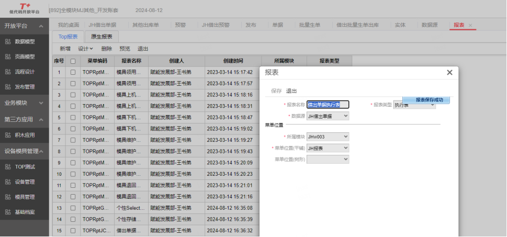This screenshot has height=237, width=507.
Task: Click the 报表保存成功 notification
Action: tap(426, 100)
